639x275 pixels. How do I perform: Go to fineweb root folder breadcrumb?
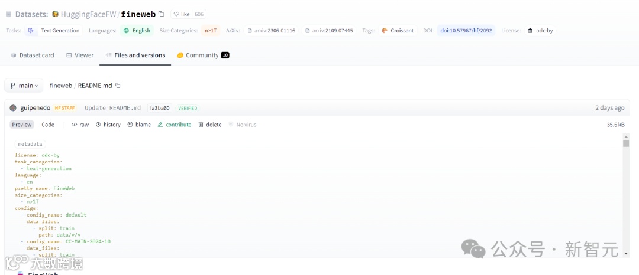[61, 86]
